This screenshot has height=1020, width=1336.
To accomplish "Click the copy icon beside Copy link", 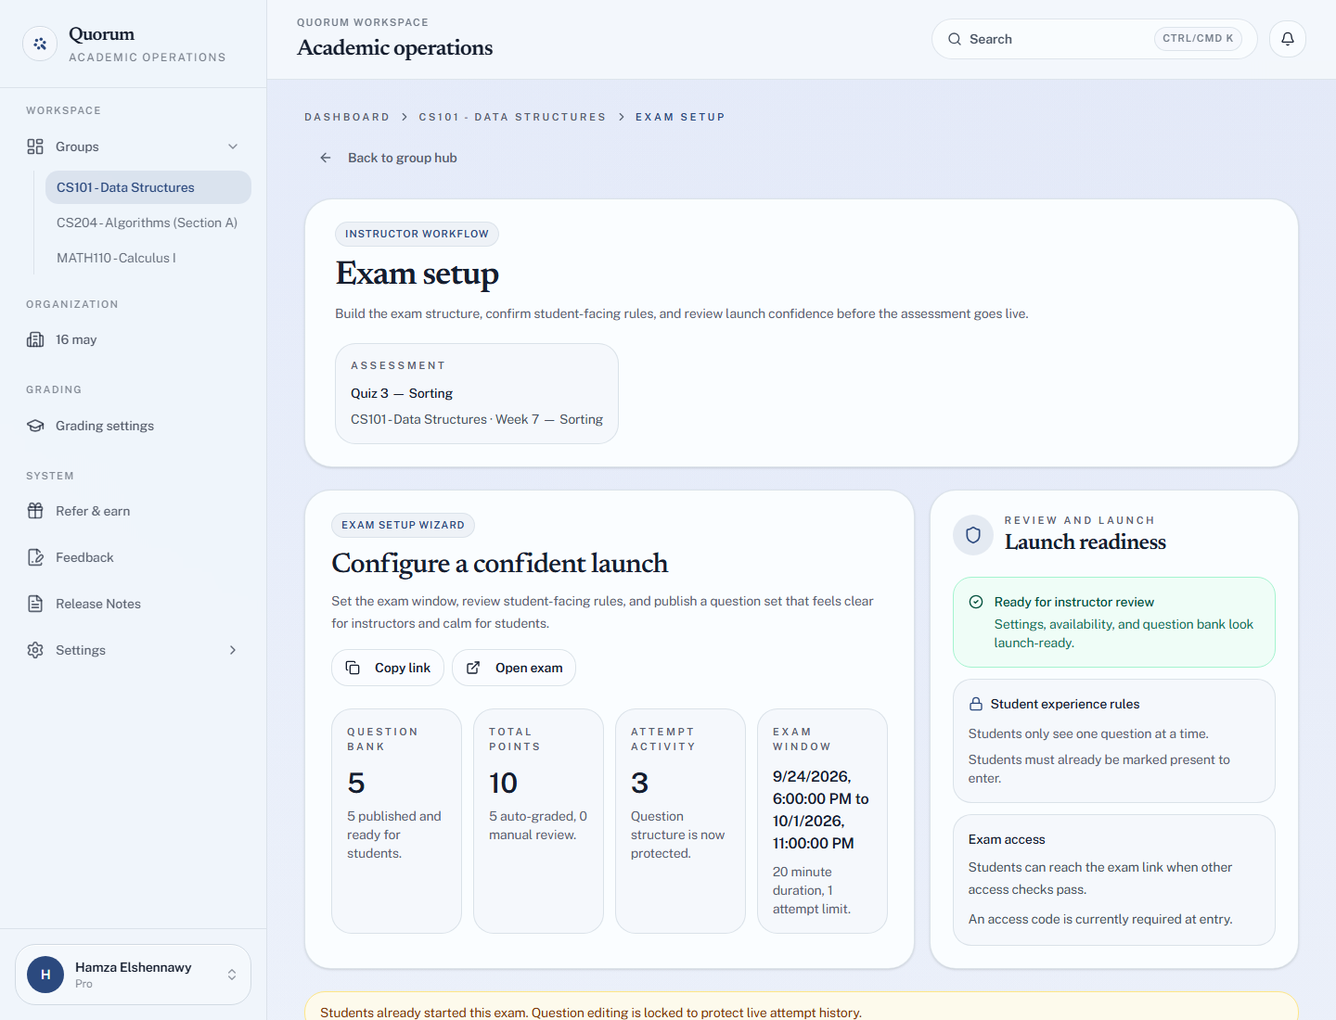I will [353, 668].
